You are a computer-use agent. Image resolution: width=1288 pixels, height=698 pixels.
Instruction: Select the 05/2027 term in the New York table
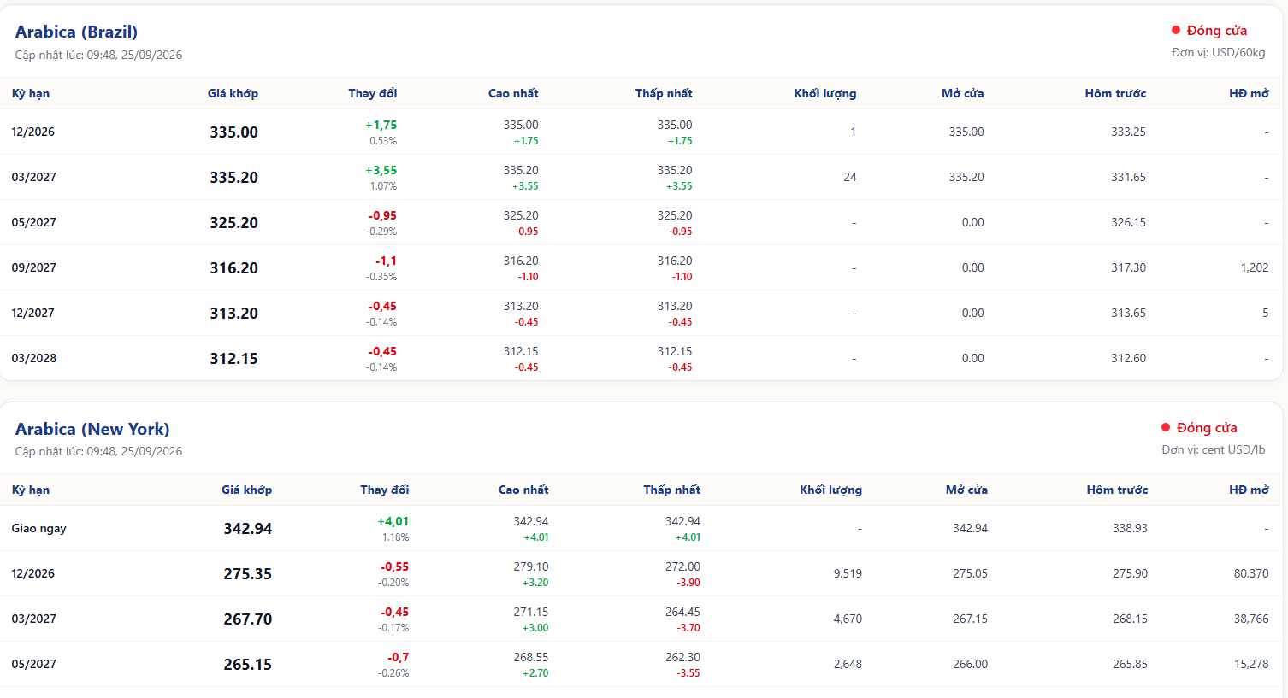pyautogui.click(x=34, y=664)
